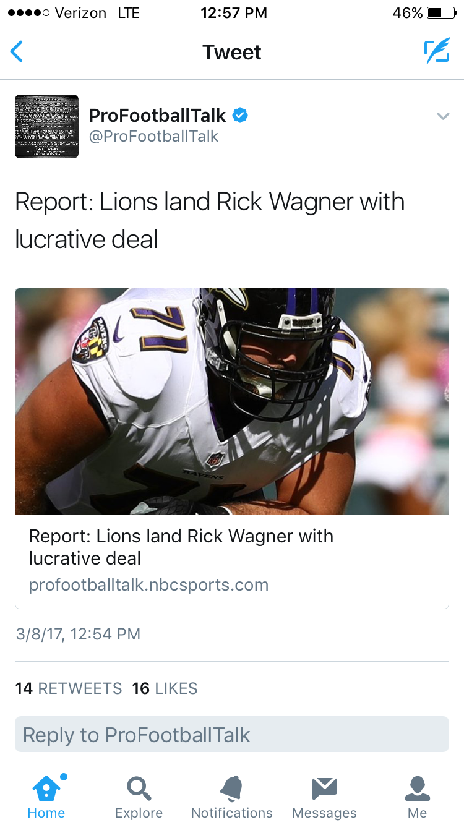
Task: Tap the @ProFootballTalk handle
Action: (154, 137)
